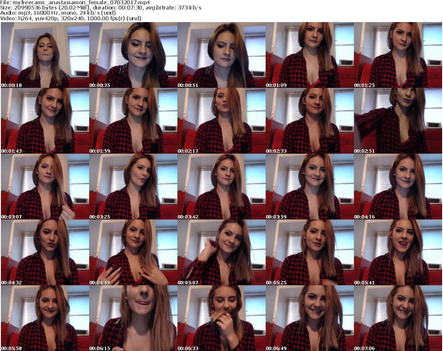Viewport: 443px width, 351px height.
Task: Select the thumbnail marked 00:06:33
Action: (221, 318)
